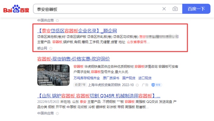The image size is (214, 121).
Task: Open camera image search icon
Action: 175,9
